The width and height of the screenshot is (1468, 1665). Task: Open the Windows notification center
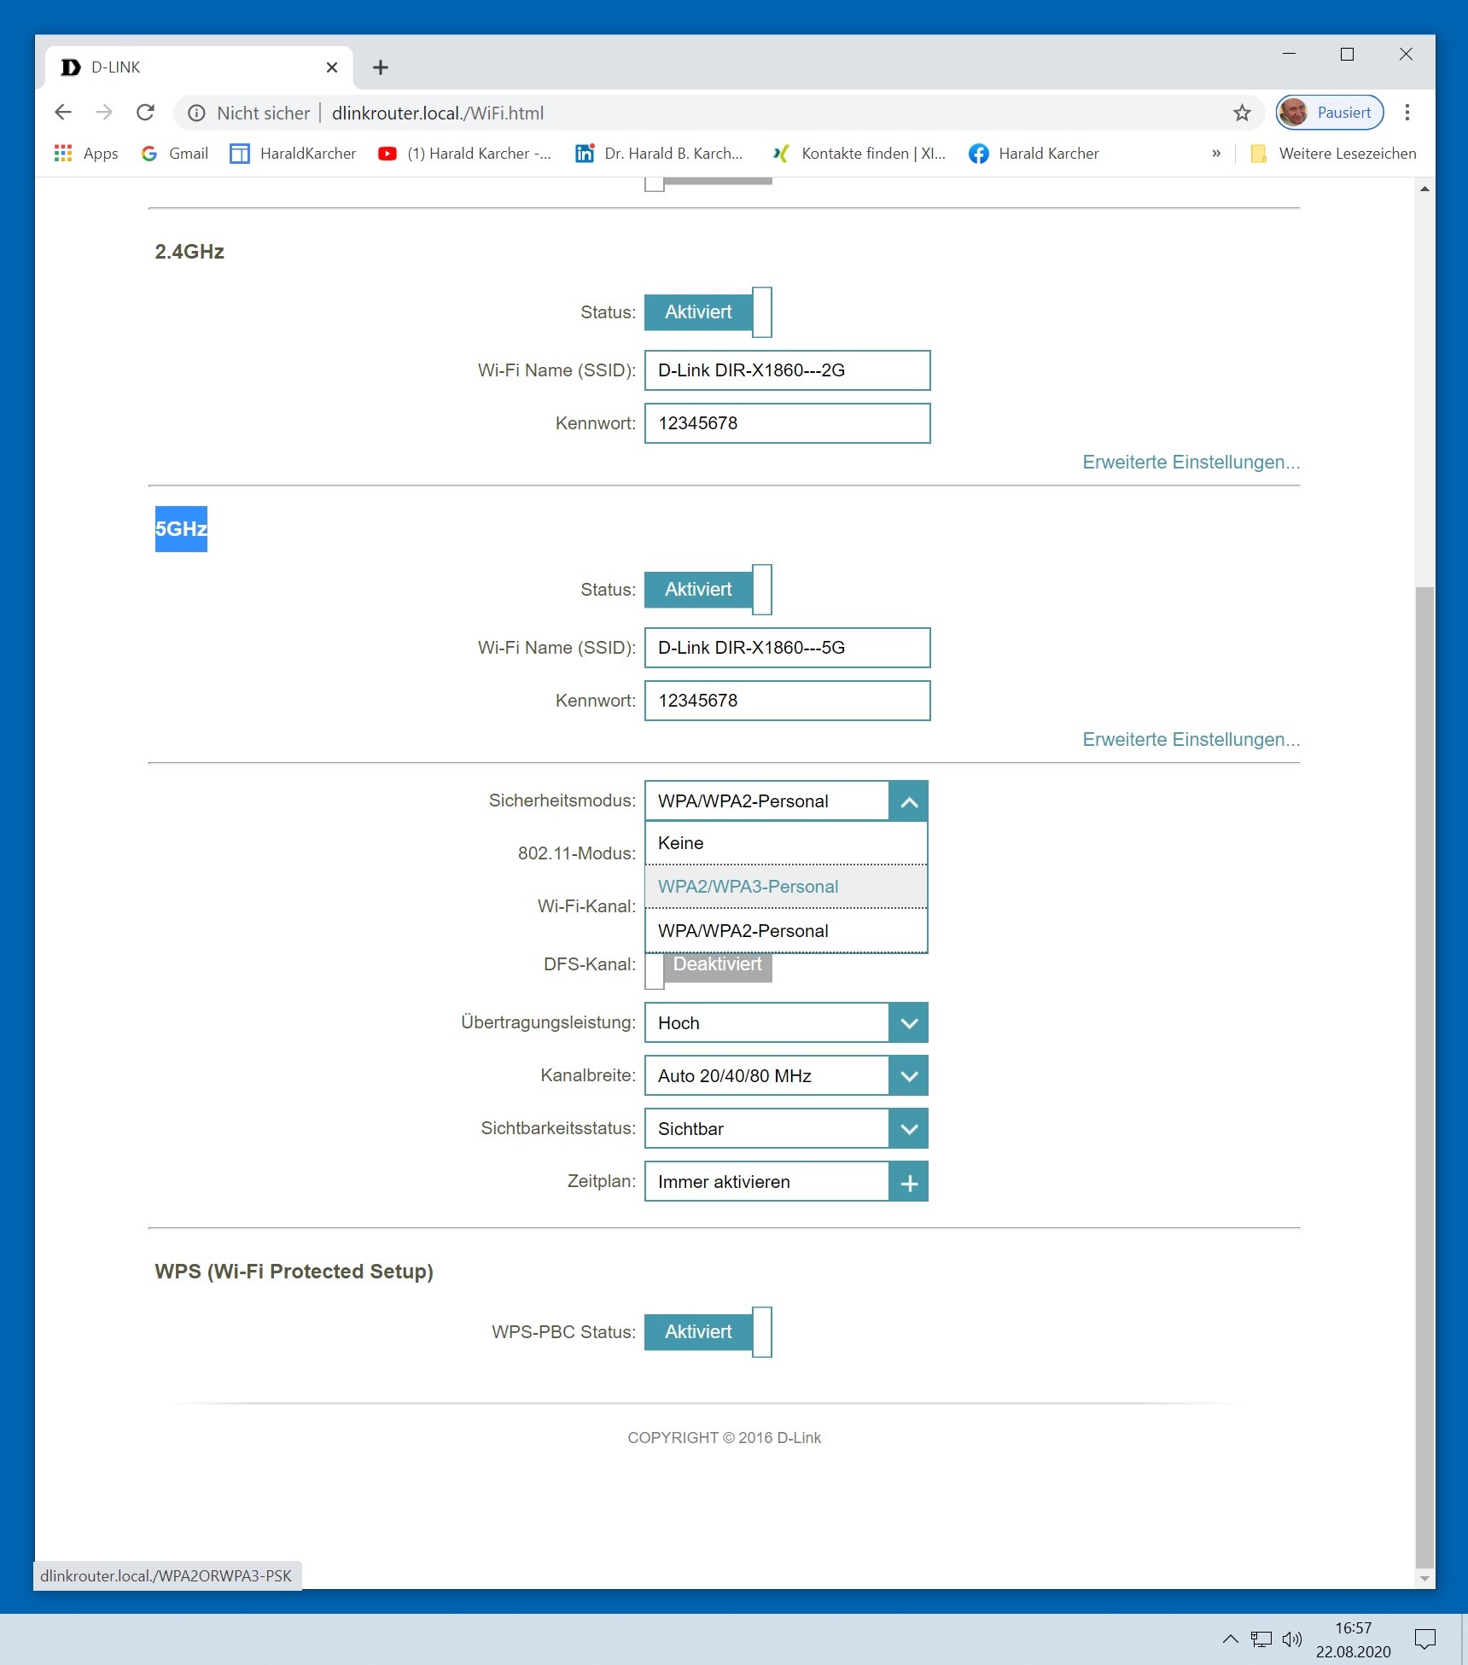(x=1425, y=1639)
